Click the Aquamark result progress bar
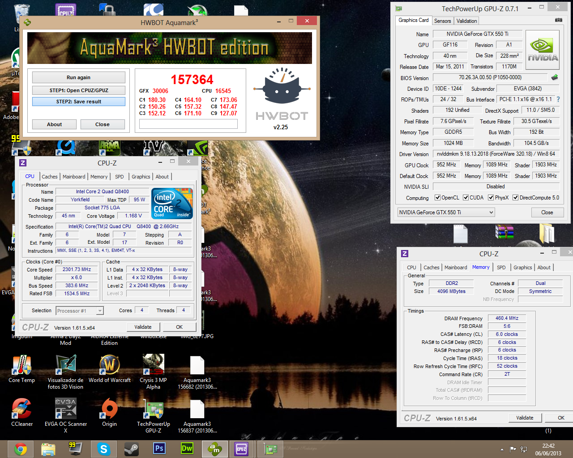This screenshot has width=573, height=458. click(x=188, y=124)
